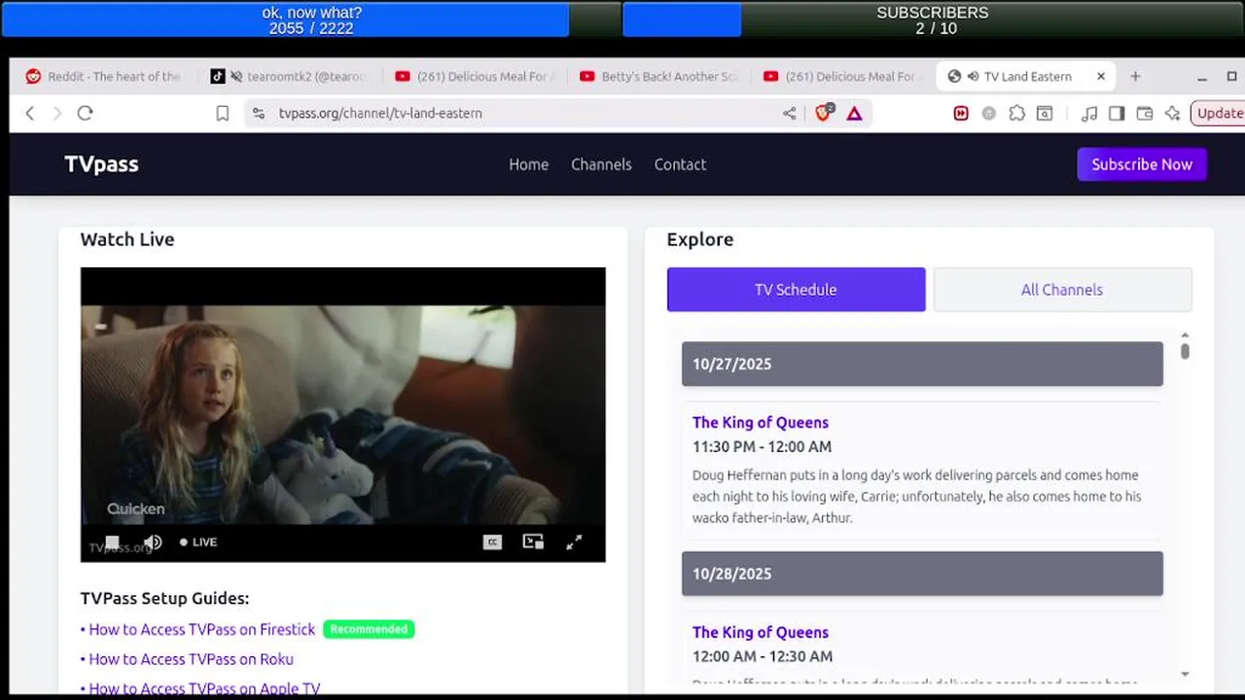This screenshot has height=700, width=1245.
Task: Click the LIVE indicator in the player
Action: pyautogui.click(x=198, y=542)
